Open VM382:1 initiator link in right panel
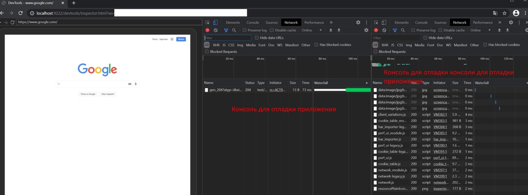This screenshot has height=195, width=528. 440,114
